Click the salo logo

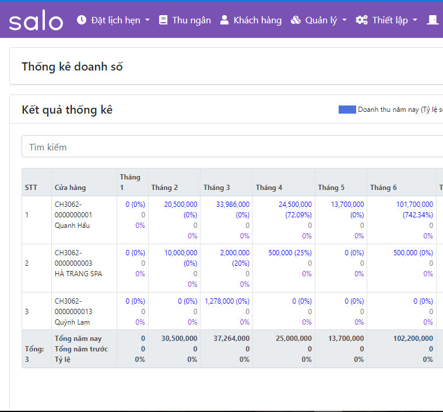click(x=36, y=21)
